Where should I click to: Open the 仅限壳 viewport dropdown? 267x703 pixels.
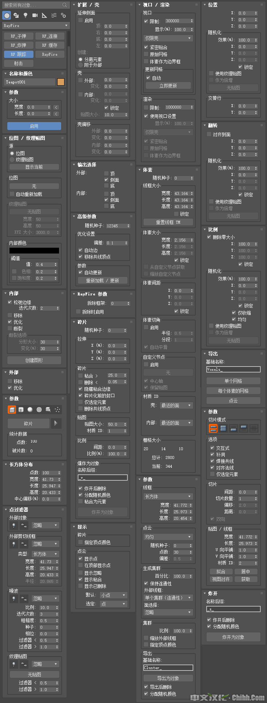[x=168, y=38]
